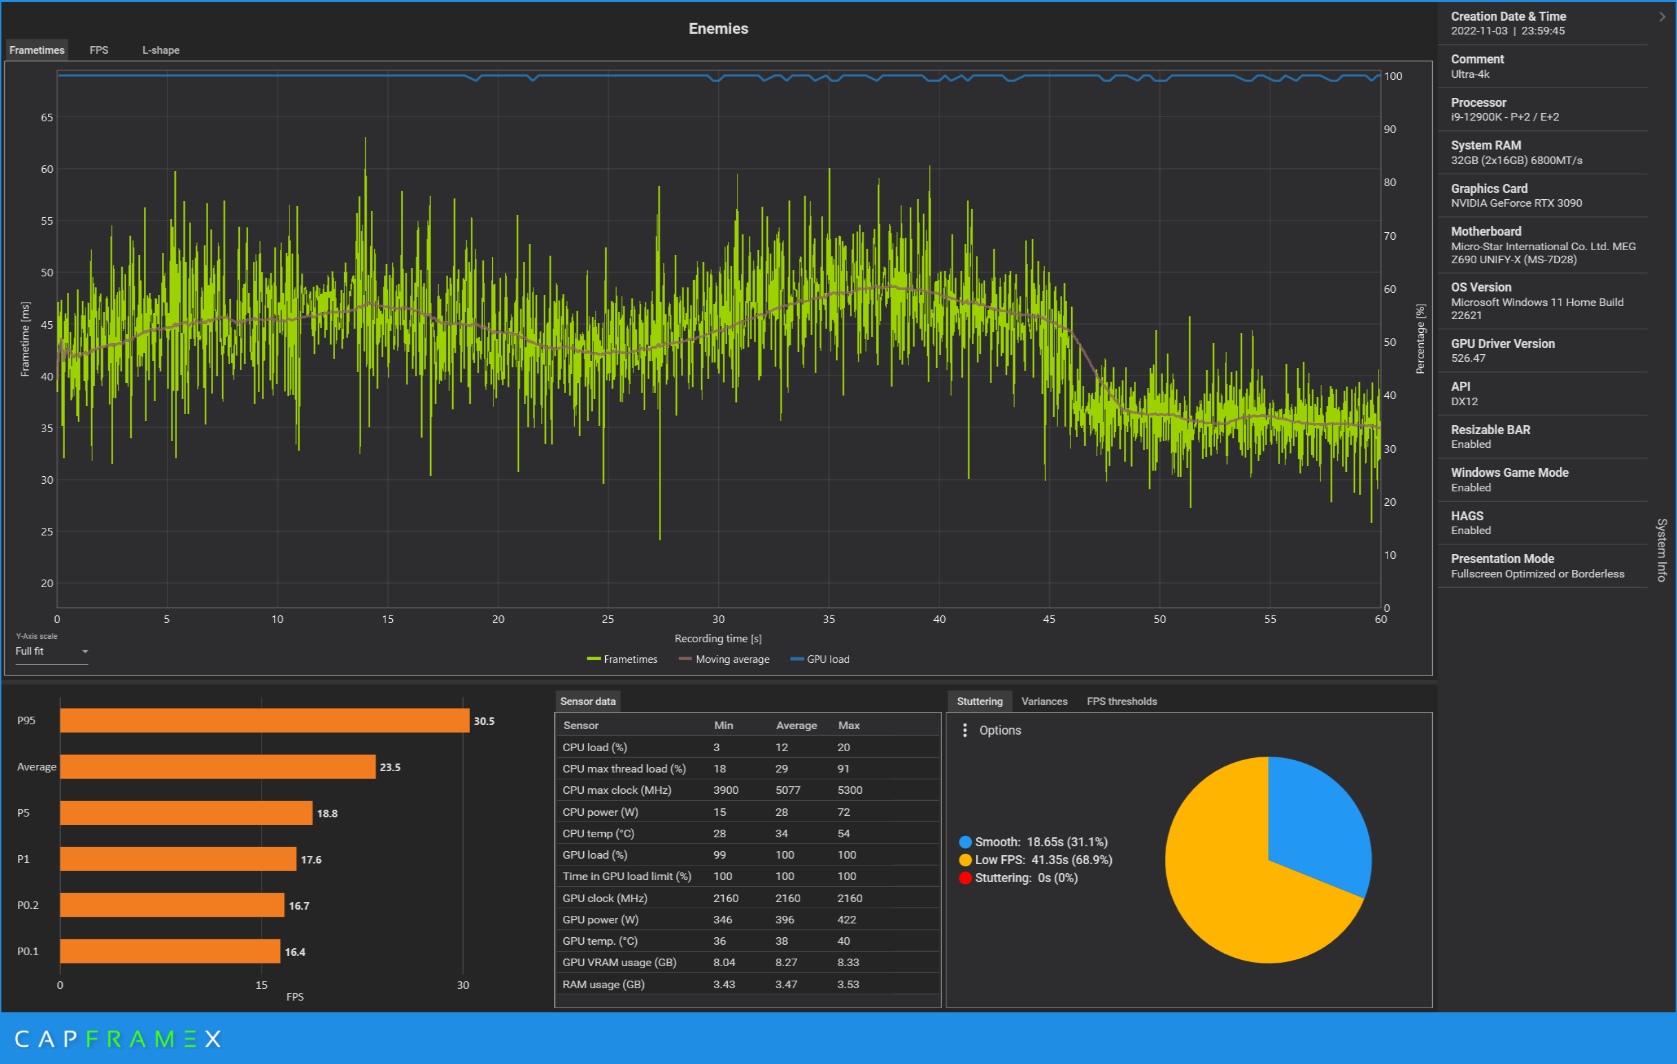Click the P95 orange bar
This screenshot has width=1677, height=1064.
[265, 721]
